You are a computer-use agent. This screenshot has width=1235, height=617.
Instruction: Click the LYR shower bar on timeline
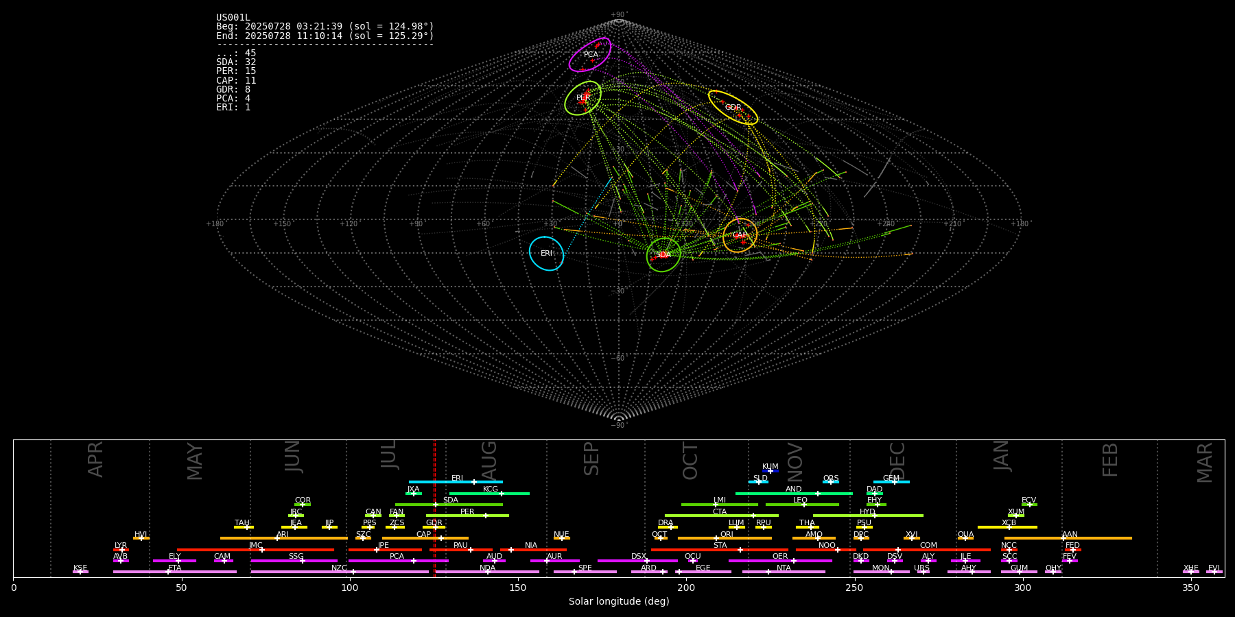coord(121,550)
